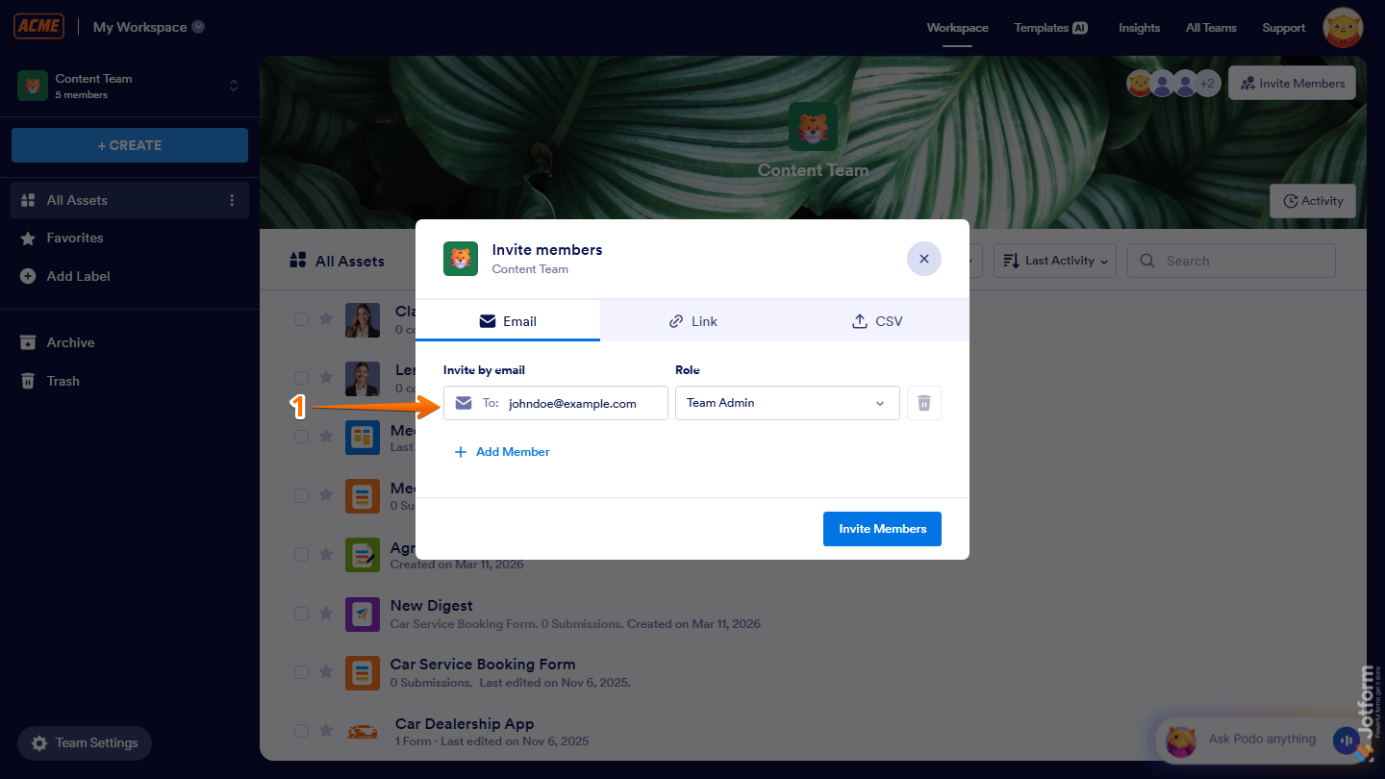The height and width of the screenshot is (779, 1385).
Task: Open the user profile avatar
Action: pos(1344,28)
